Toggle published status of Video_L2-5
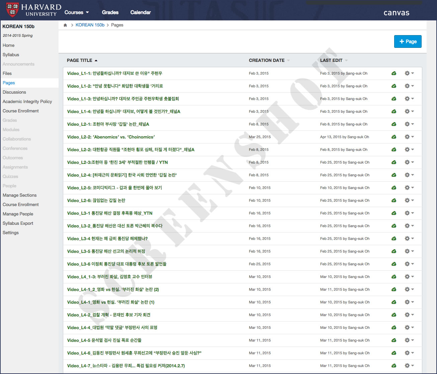This screenshot has height=374, width=437. tap(394, 188)
